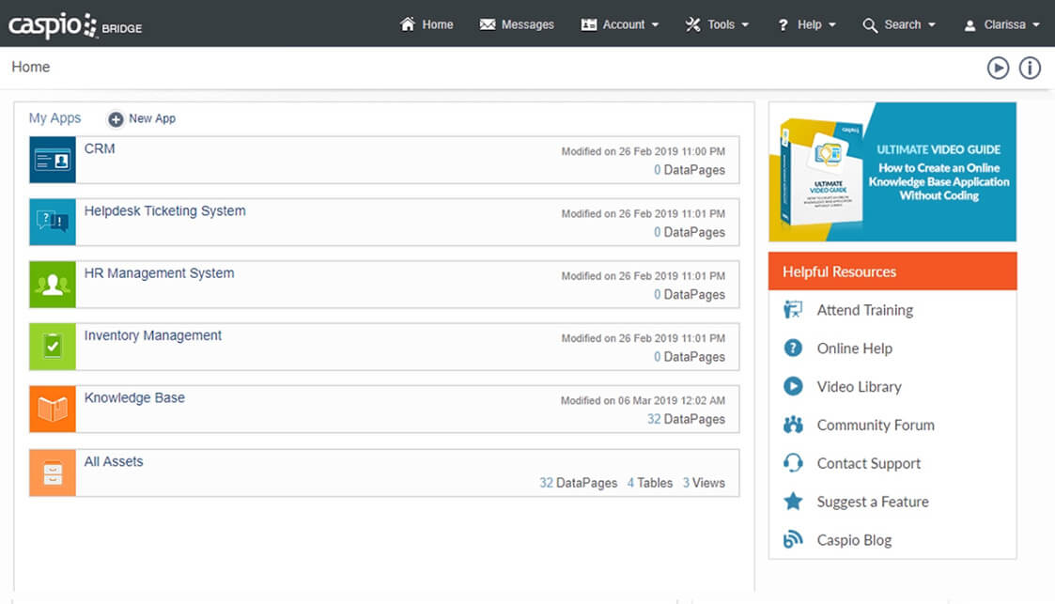Play the intro video via play circle icon

(x=998, y=68)
